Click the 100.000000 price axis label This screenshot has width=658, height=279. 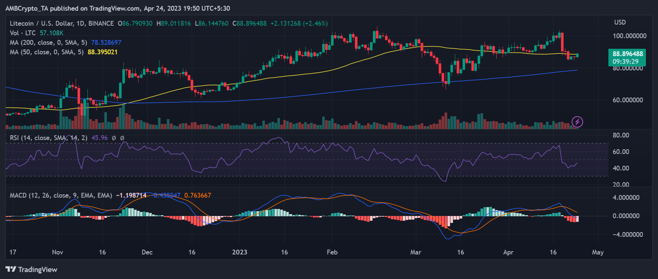click(x=630, y=36)
